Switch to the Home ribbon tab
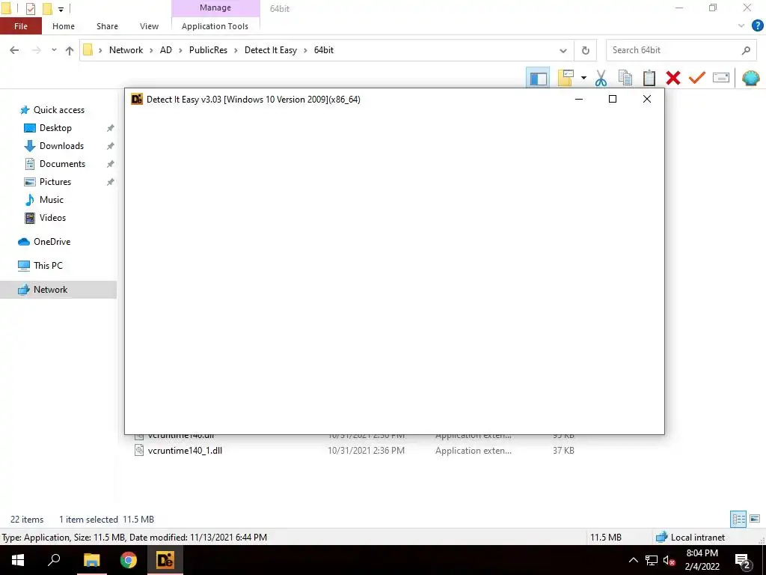This screenshot has width=766, height=575. point(64,26)
